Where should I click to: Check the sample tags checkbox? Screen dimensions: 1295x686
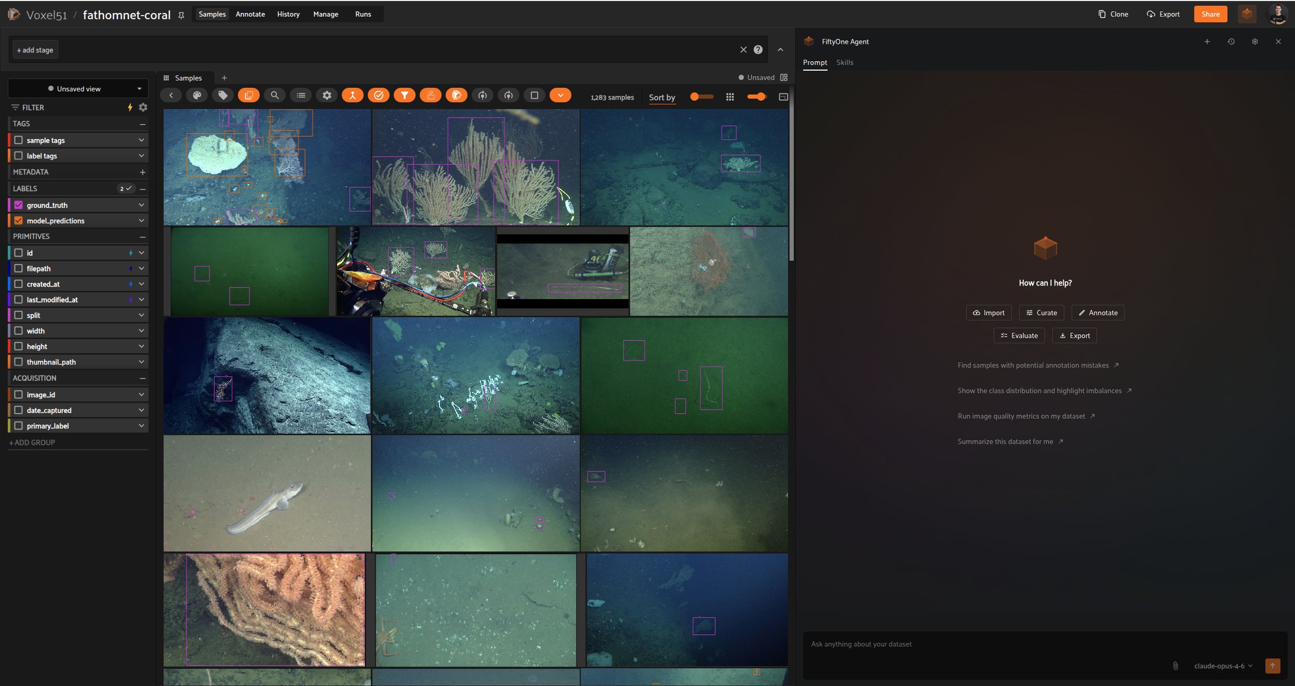(x=19, y=140)
